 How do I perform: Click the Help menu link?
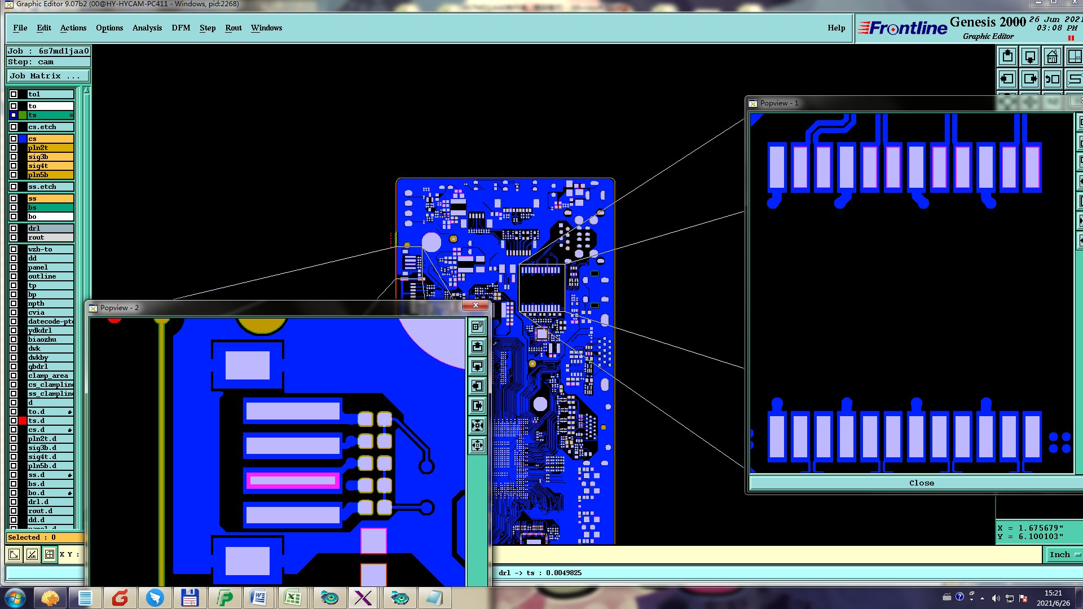(x=836, y=28)
